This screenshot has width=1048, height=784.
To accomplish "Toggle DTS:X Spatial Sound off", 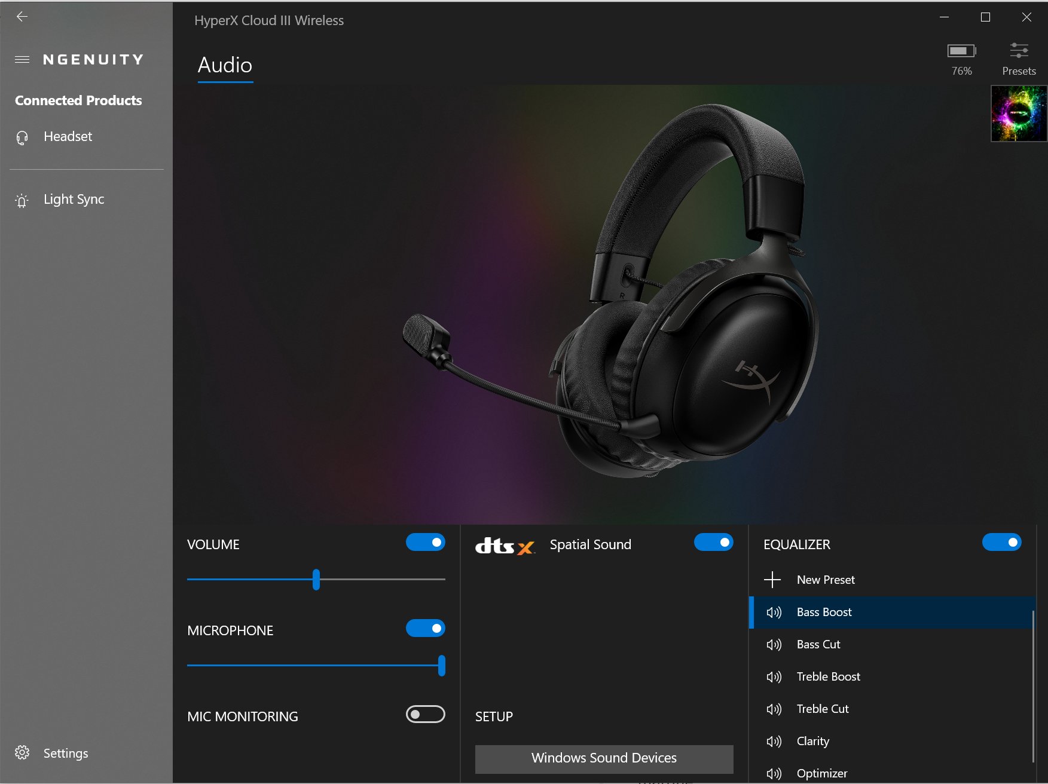I will click(713, 543).
